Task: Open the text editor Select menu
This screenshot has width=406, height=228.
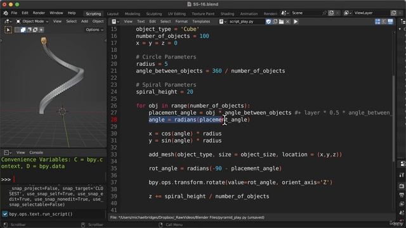Action: coord(166,22)
